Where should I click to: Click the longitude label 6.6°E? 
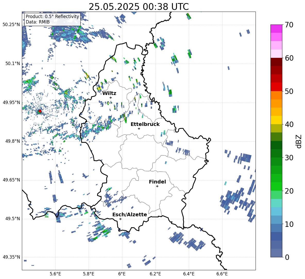coord(222,274)
